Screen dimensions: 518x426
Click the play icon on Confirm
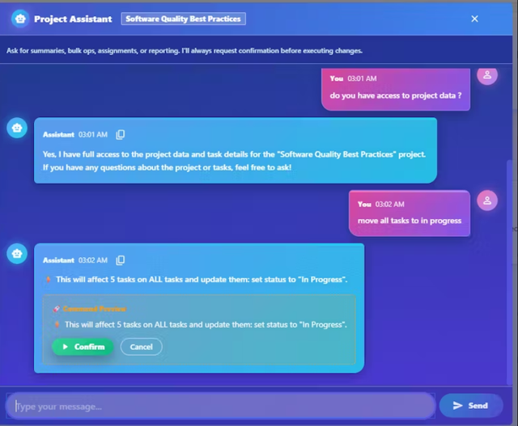tap(65, 347)
